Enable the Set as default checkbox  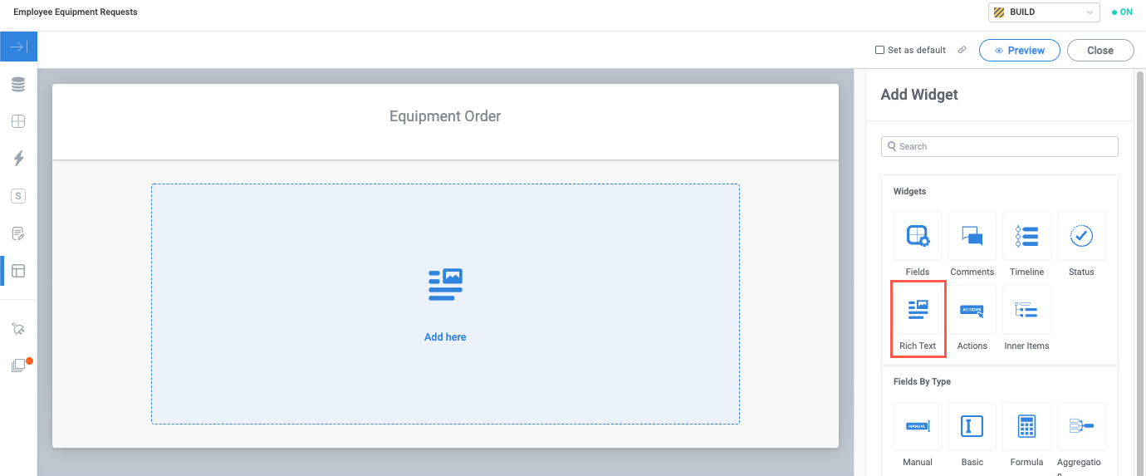(880, 50)
